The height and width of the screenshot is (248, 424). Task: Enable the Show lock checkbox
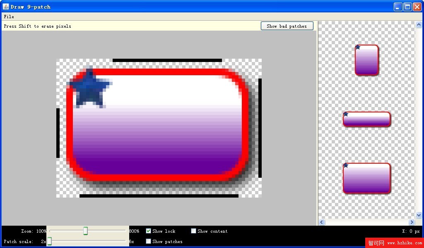[148, 231]
